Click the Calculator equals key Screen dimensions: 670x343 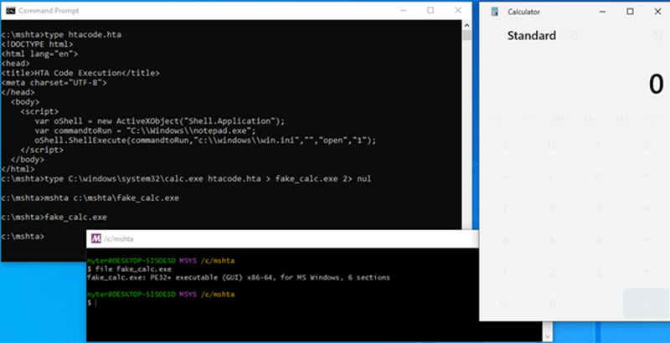click(646, 304)
